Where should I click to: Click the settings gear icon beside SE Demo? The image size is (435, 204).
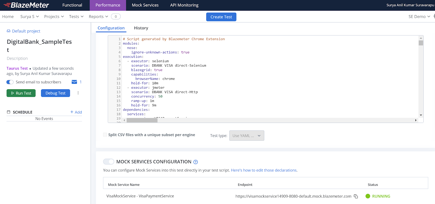click(434, 16)
